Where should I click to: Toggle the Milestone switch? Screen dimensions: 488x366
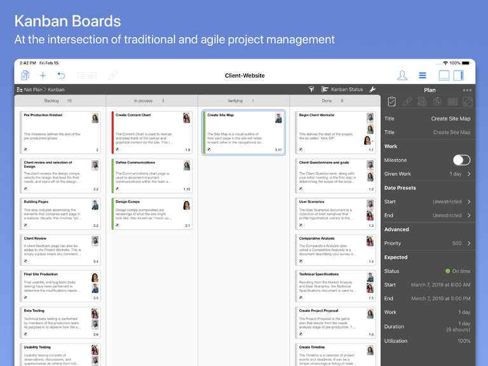[461, 160]
